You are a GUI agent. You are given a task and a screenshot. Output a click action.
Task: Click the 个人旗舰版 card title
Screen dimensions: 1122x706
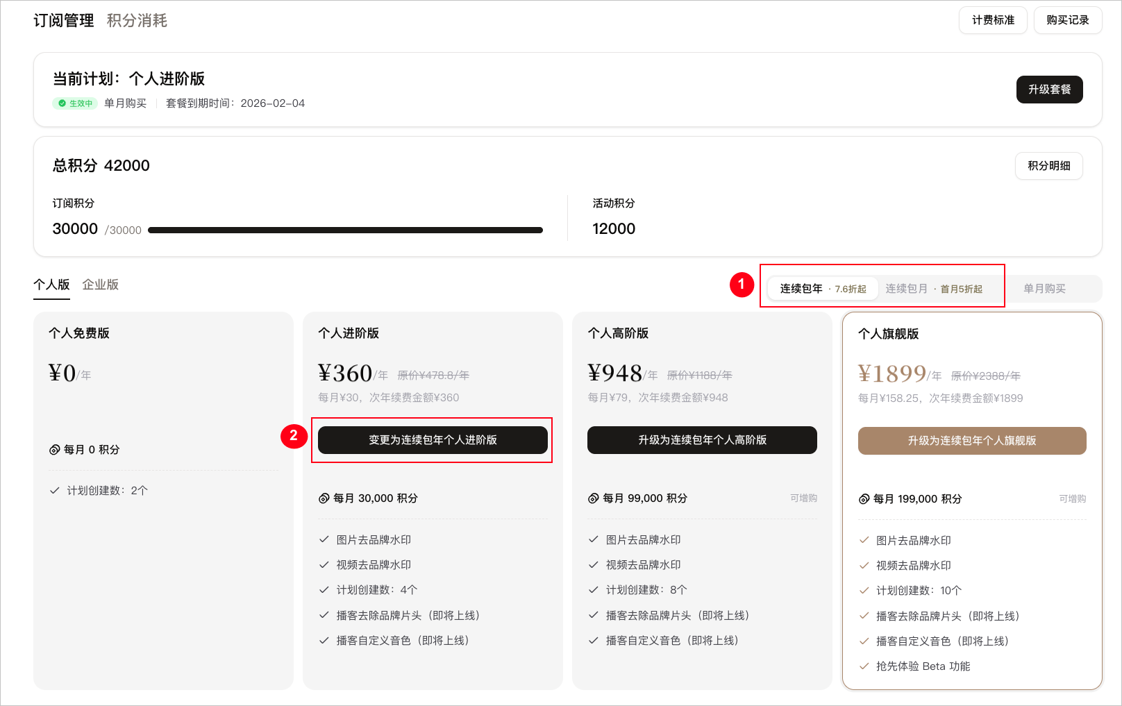[x=889, y=334]
